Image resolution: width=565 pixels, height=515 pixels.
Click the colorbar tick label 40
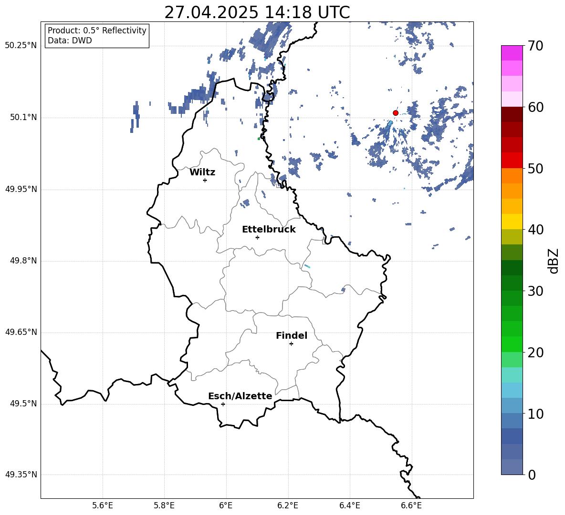535,230
